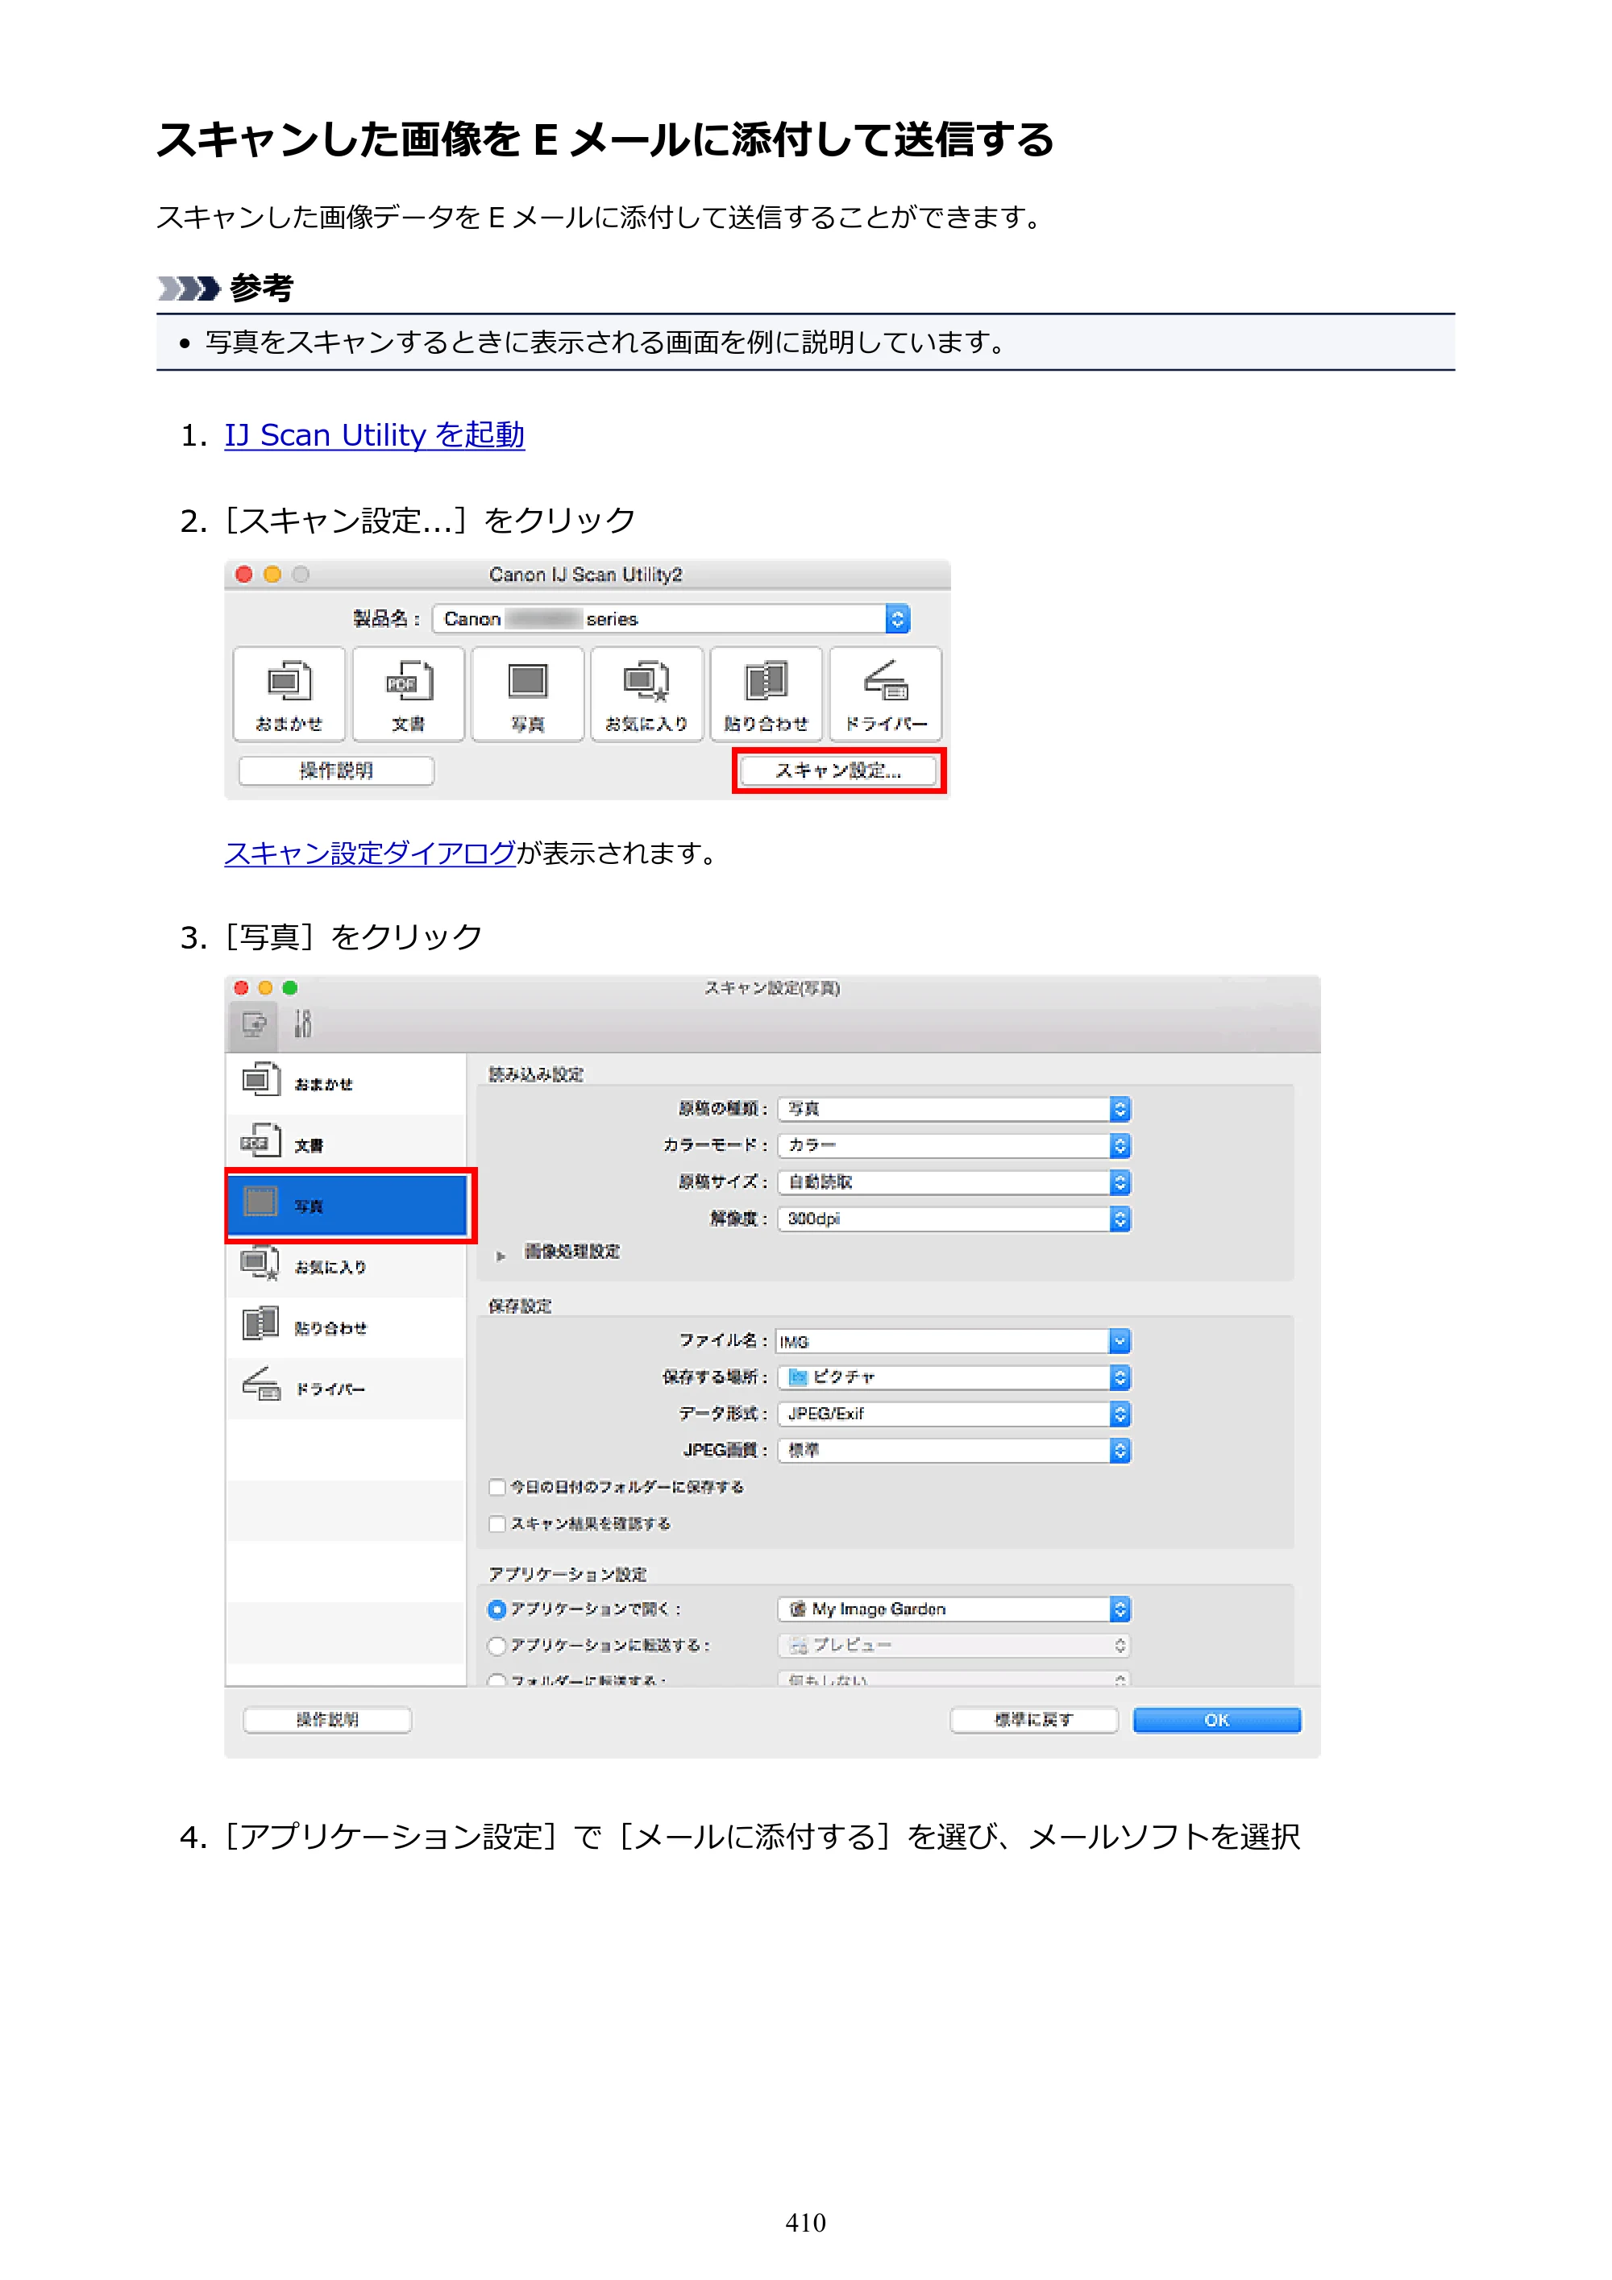Click ファイル名 IMG input field
The height and width of the screenshot is (2280, 1612).
942,1342
